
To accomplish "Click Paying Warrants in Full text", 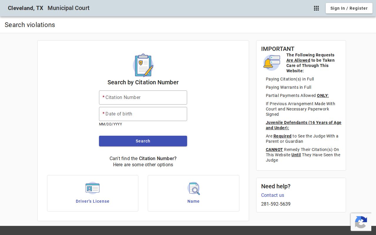I will 288,87.
